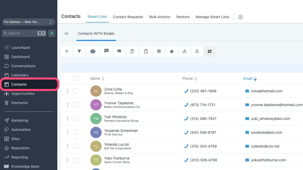Click the sidebar Search field
Viewport: 303px width, 170px height.
(24, 33)
